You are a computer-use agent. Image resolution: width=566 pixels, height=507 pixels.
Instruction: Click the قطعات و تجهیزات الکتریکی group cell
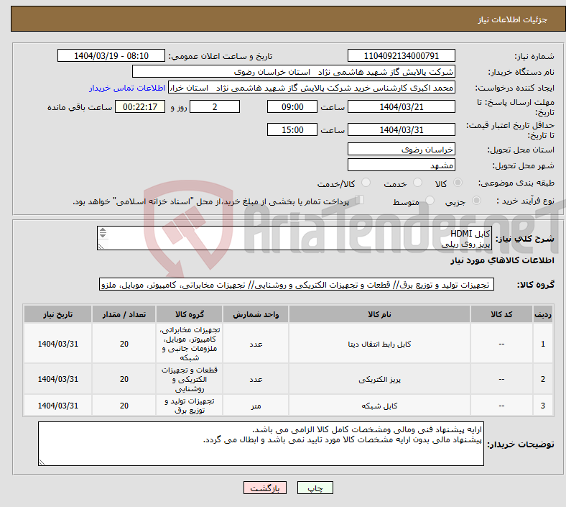[190, 379]
